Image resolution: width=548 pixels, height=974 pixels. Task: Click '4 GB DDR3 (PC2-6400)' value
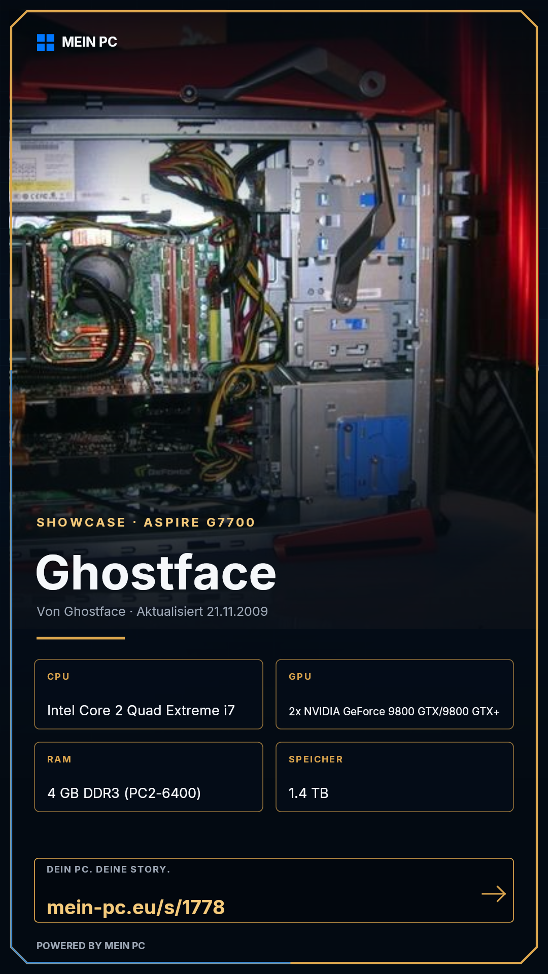point(124,793)
